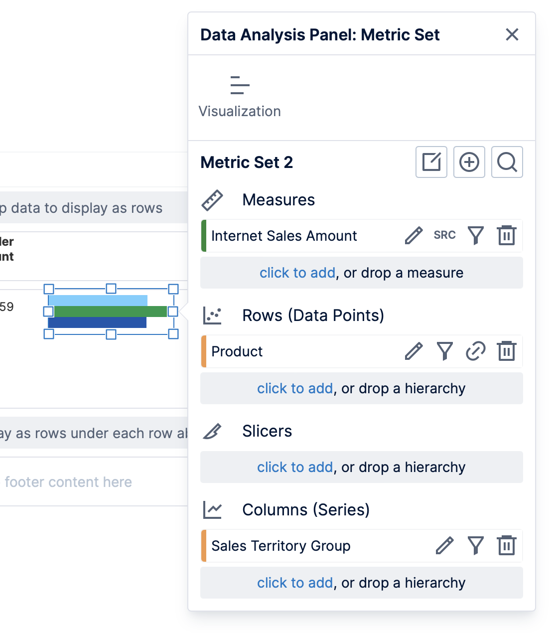This screenshot has width=553, height=633.
Task: Click to add a measure
Action: pyautogui.click(x=297, y=273)
